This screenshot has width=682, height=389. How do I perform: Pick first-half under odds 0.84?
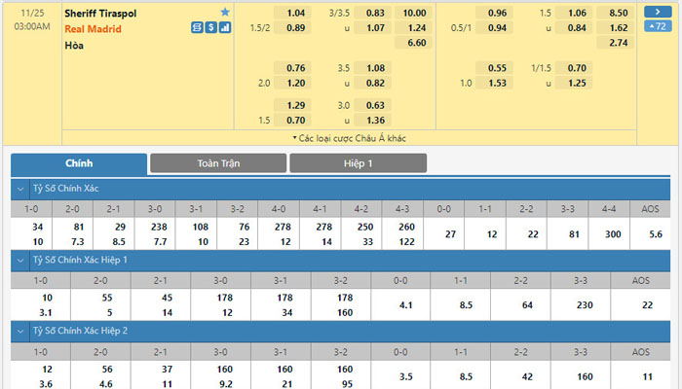pos(574,28)
